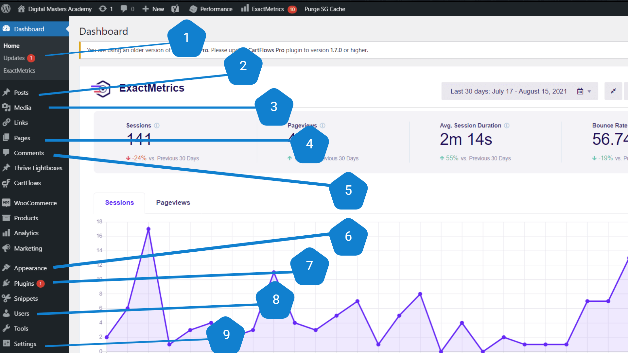The height and width of the screenshot is (353, 628).
Task: Click the Analytics bar chart icon
Action: pos(6,233)
